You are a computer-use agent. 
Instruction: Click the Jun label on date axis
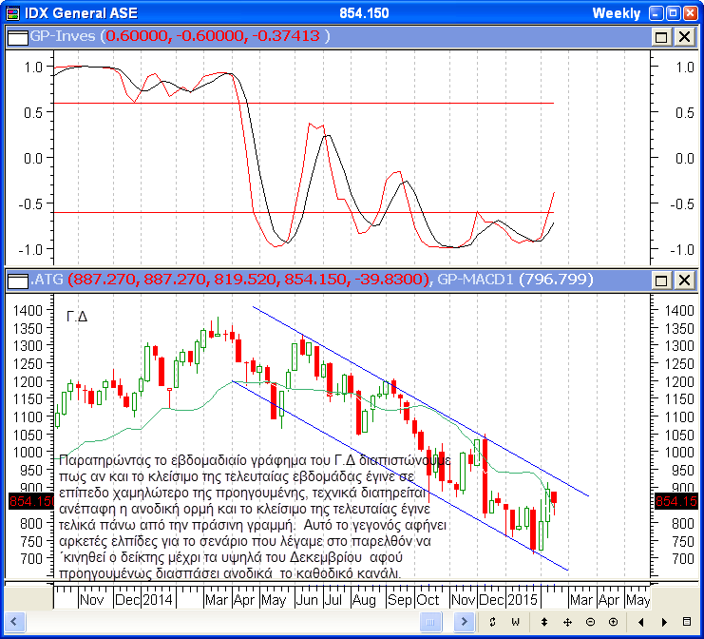pos(307,600)
